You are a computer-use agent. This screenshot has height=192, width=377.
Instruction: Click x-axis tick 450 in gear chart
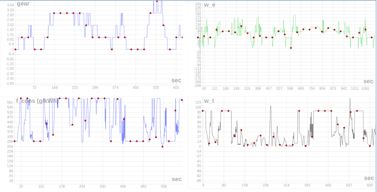click(136, 88)
